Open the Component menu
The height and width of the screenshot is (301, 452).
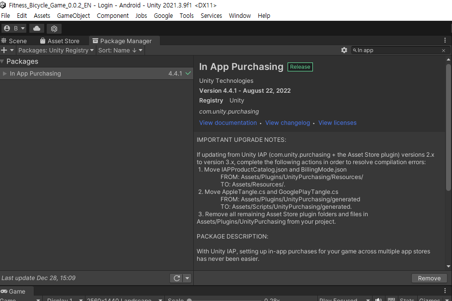click(x=112, y=16)
